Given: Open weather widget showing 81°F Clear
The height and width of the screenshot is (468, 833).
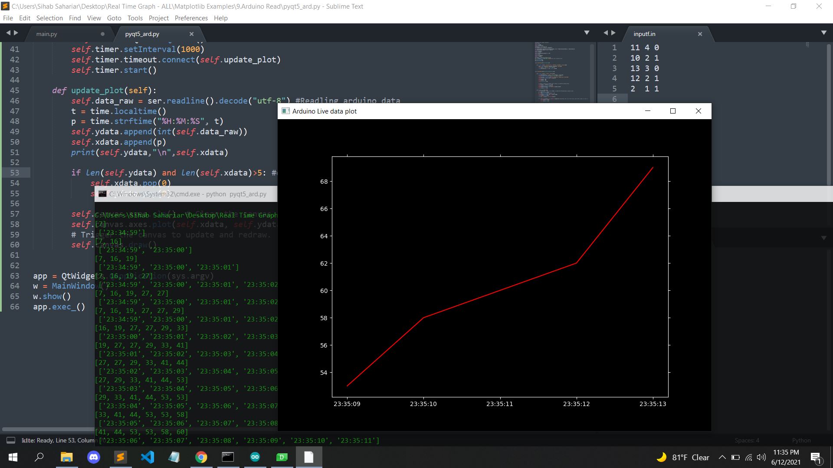Looking at the screenshot, I should pos(683,457).
